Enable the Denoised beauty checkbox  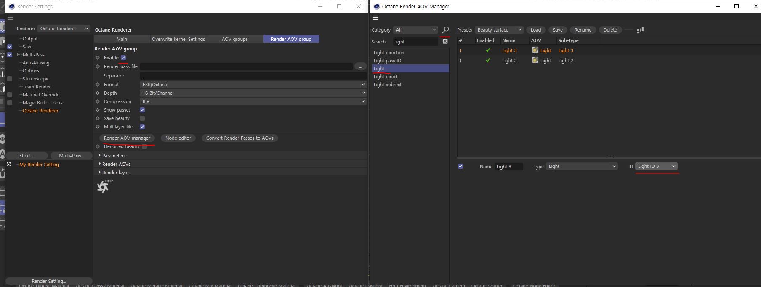[x=144, y=146]
